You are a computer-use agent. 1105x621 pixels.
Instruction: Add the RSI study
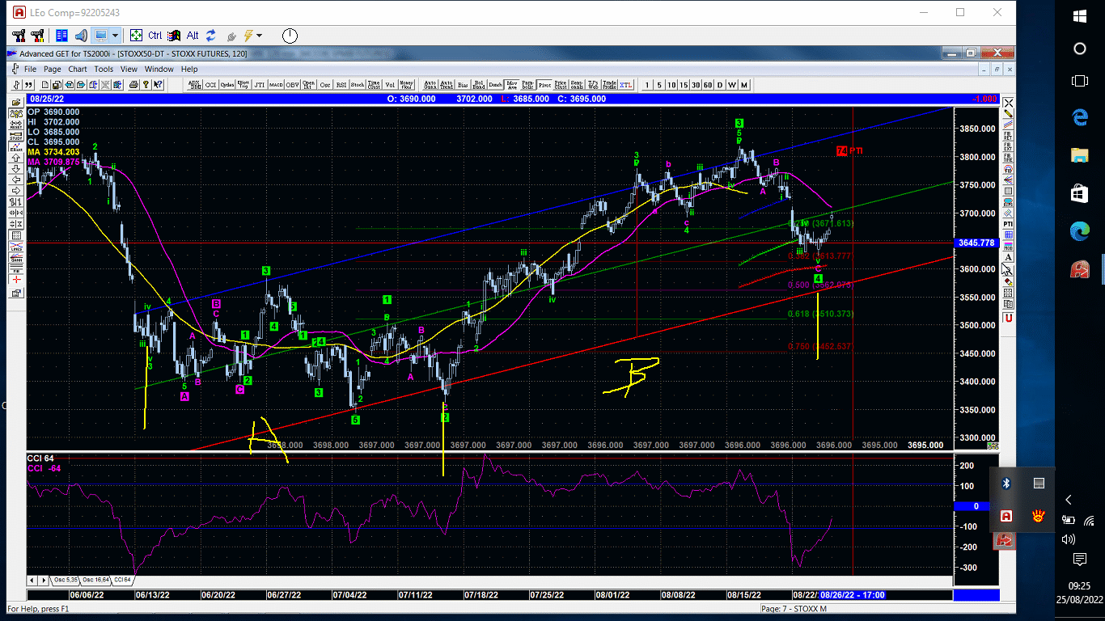point(341,84)
